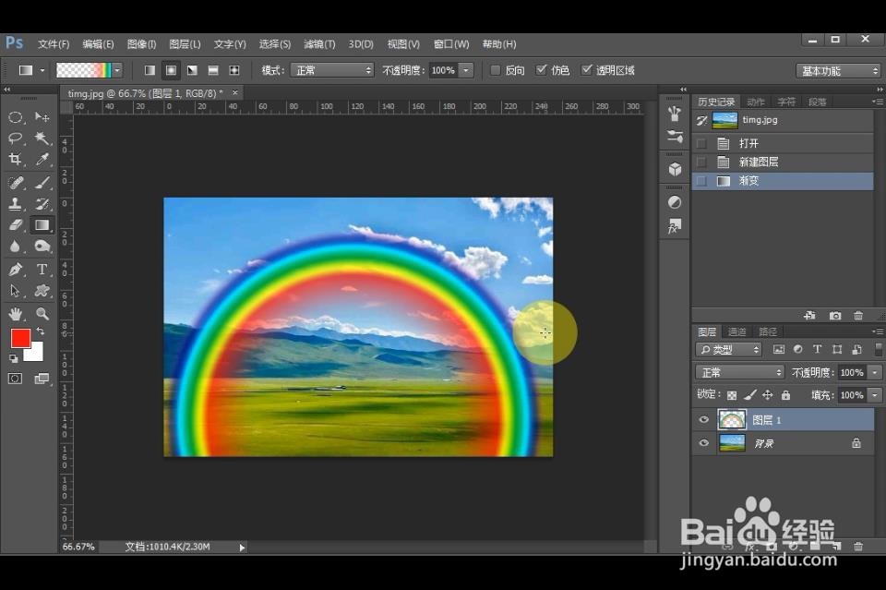Toggle Quick Mask mode
Viewport: 886px width, 590px height.
16,379
